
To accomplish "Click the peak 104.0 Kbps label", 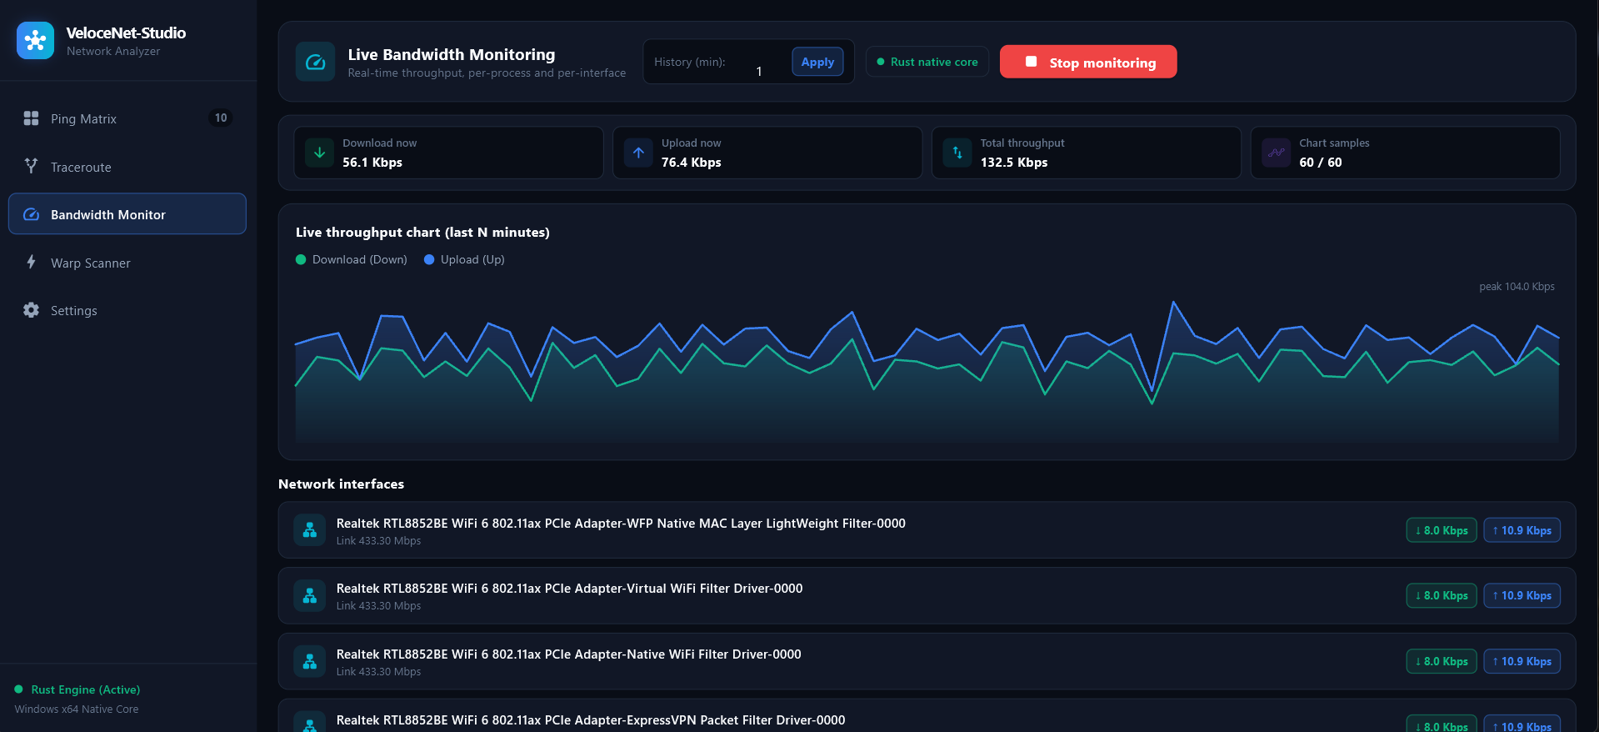I will (1517, 287).
